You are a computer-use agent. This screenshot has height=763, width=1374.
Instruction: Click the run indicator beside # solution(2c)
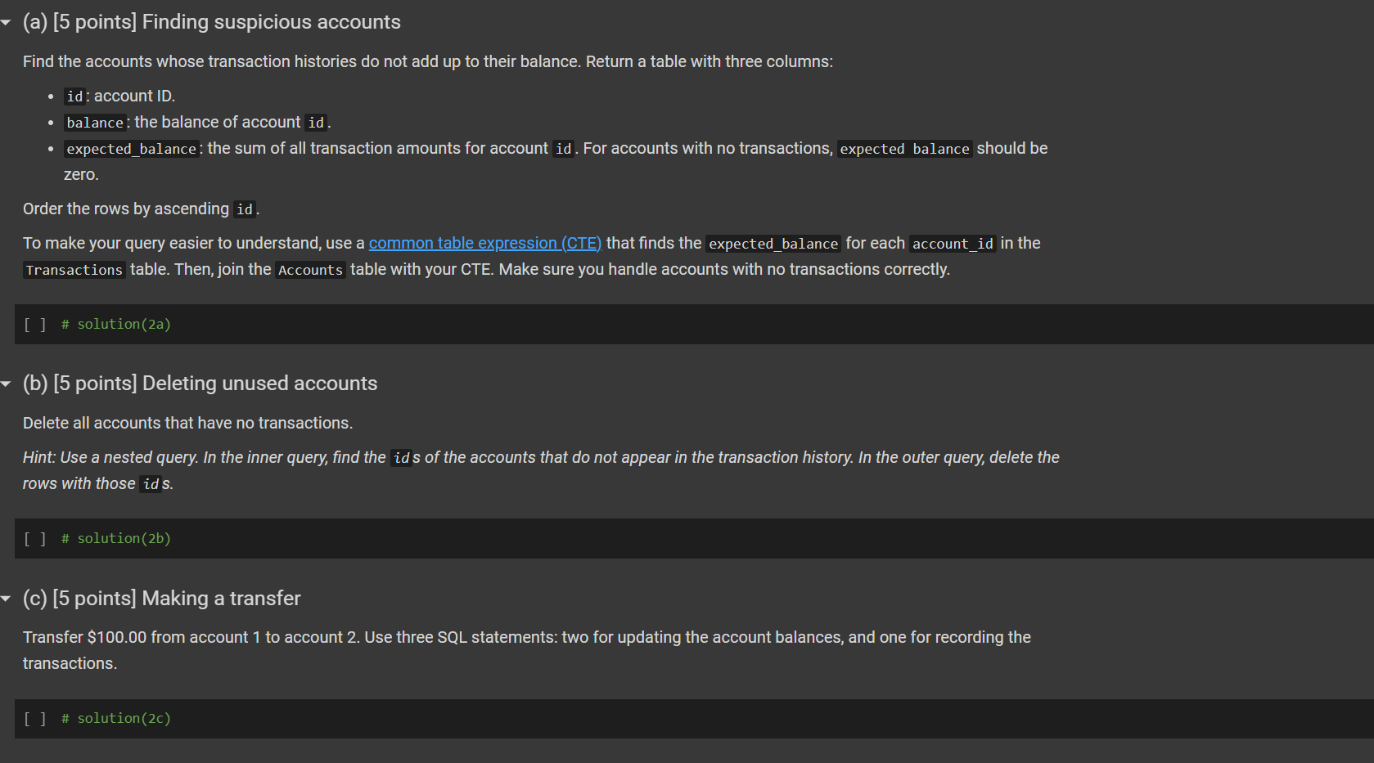coord(35,718)
